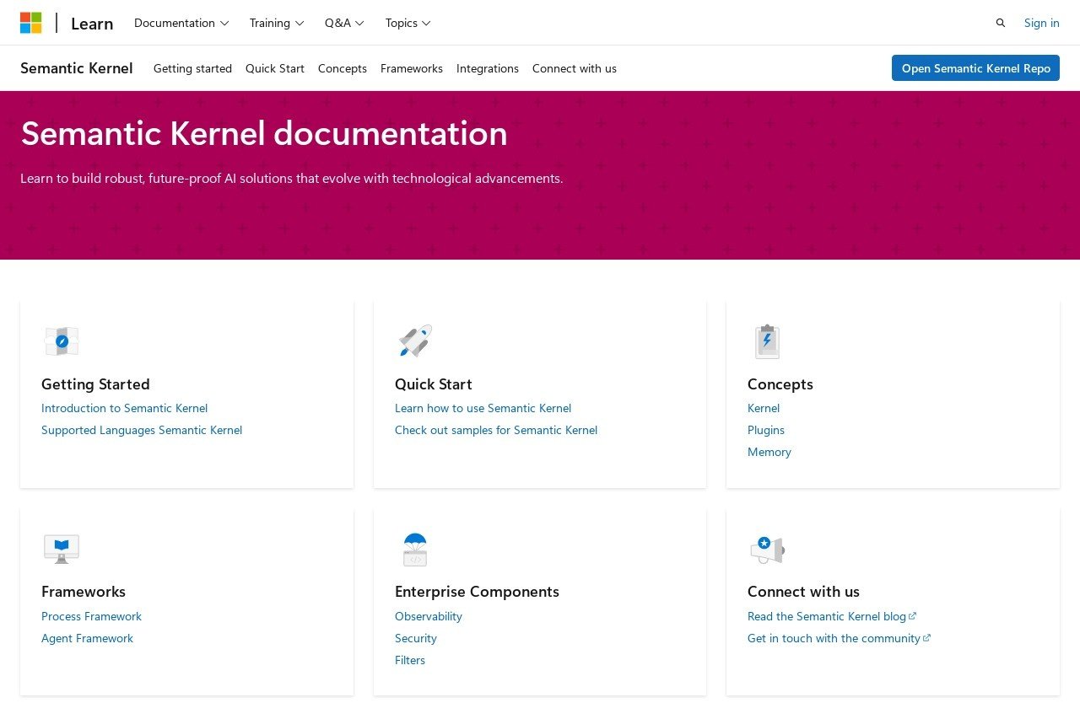Open the Security link
The image size is (1080, 719).
coord(416,638)
